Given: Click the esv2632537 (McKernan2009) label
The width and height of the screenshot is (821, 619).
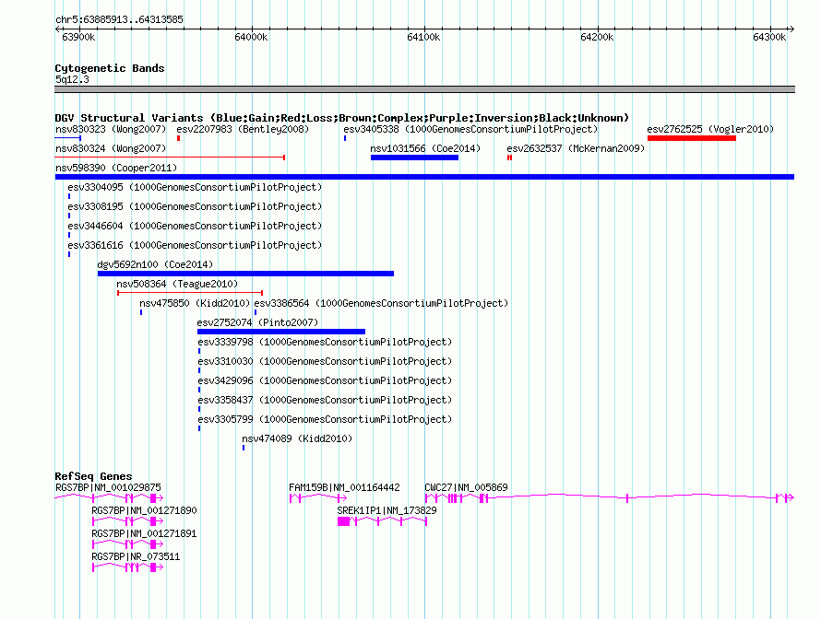Looking at the screenshot, I should click(x=576, y=148).
